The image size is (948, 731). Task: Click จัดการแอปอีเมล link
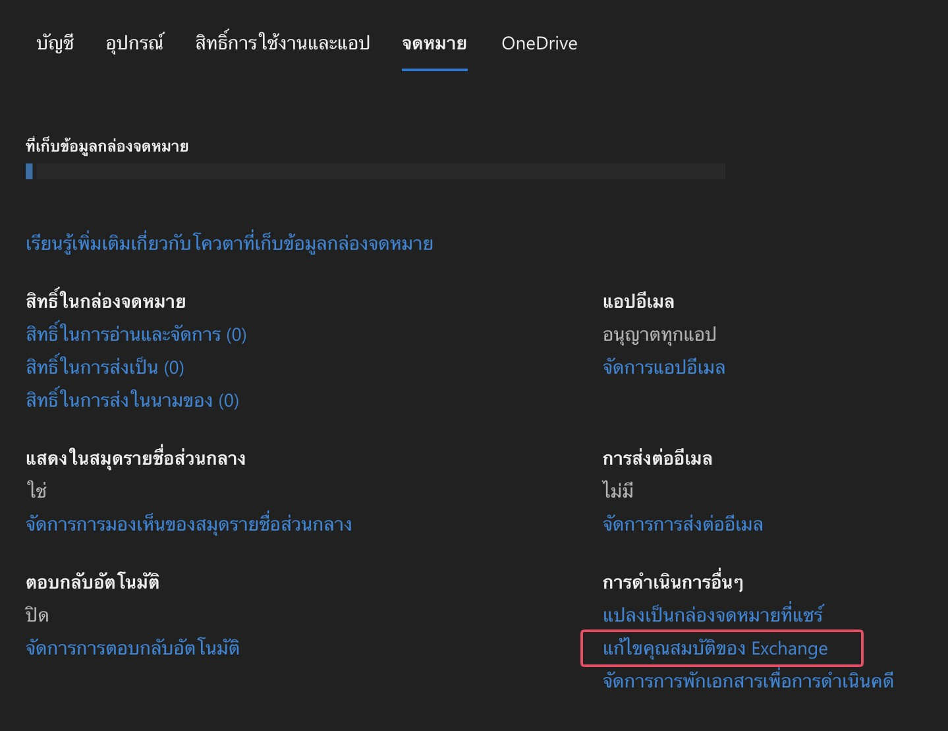point(663,368)
